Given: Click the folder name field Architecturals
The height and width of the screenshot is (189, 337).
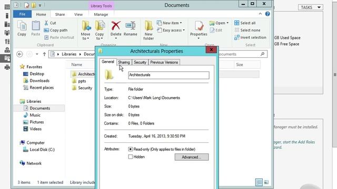Looking at the screenshot, I should [x=168, y=75].
